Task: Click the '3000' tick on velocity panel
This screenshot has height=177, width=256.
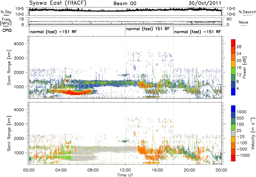Action: point(19,124)
